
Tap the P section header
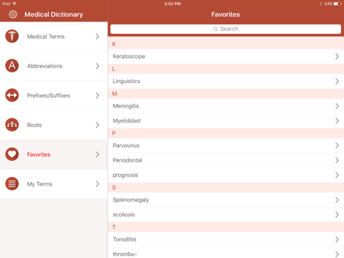(x=226, y=133)
